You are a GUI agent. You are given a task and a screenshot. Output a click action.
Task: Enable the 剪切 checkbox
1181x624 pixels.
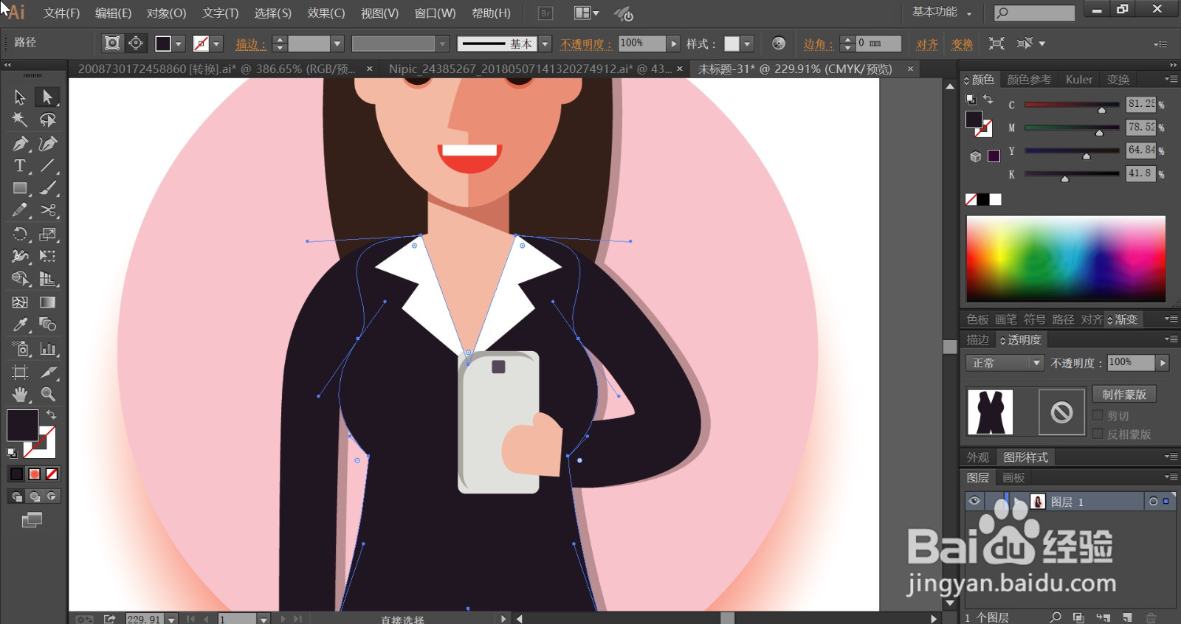[1098, 415]
